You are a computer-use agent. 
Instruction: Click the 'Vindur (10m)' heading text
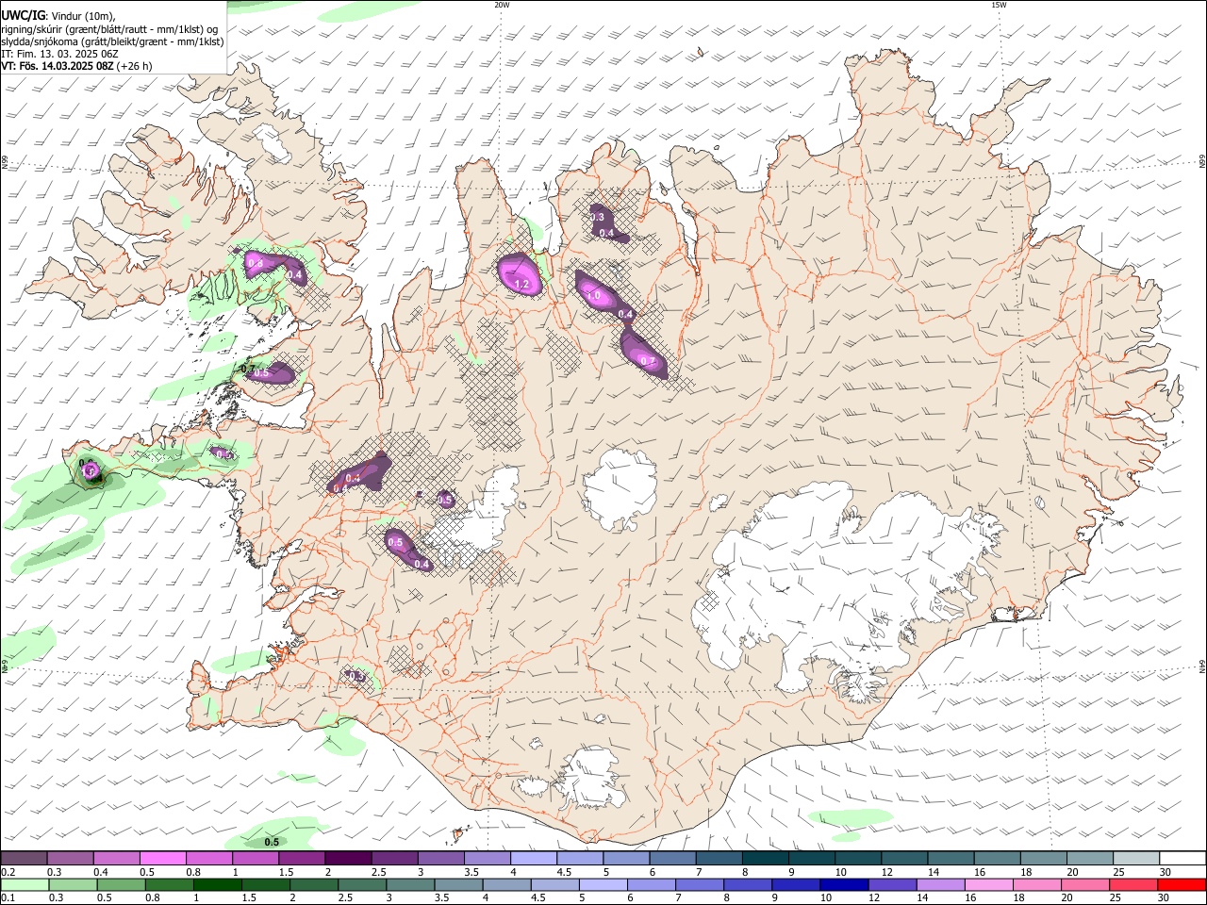tap(82, 16)
